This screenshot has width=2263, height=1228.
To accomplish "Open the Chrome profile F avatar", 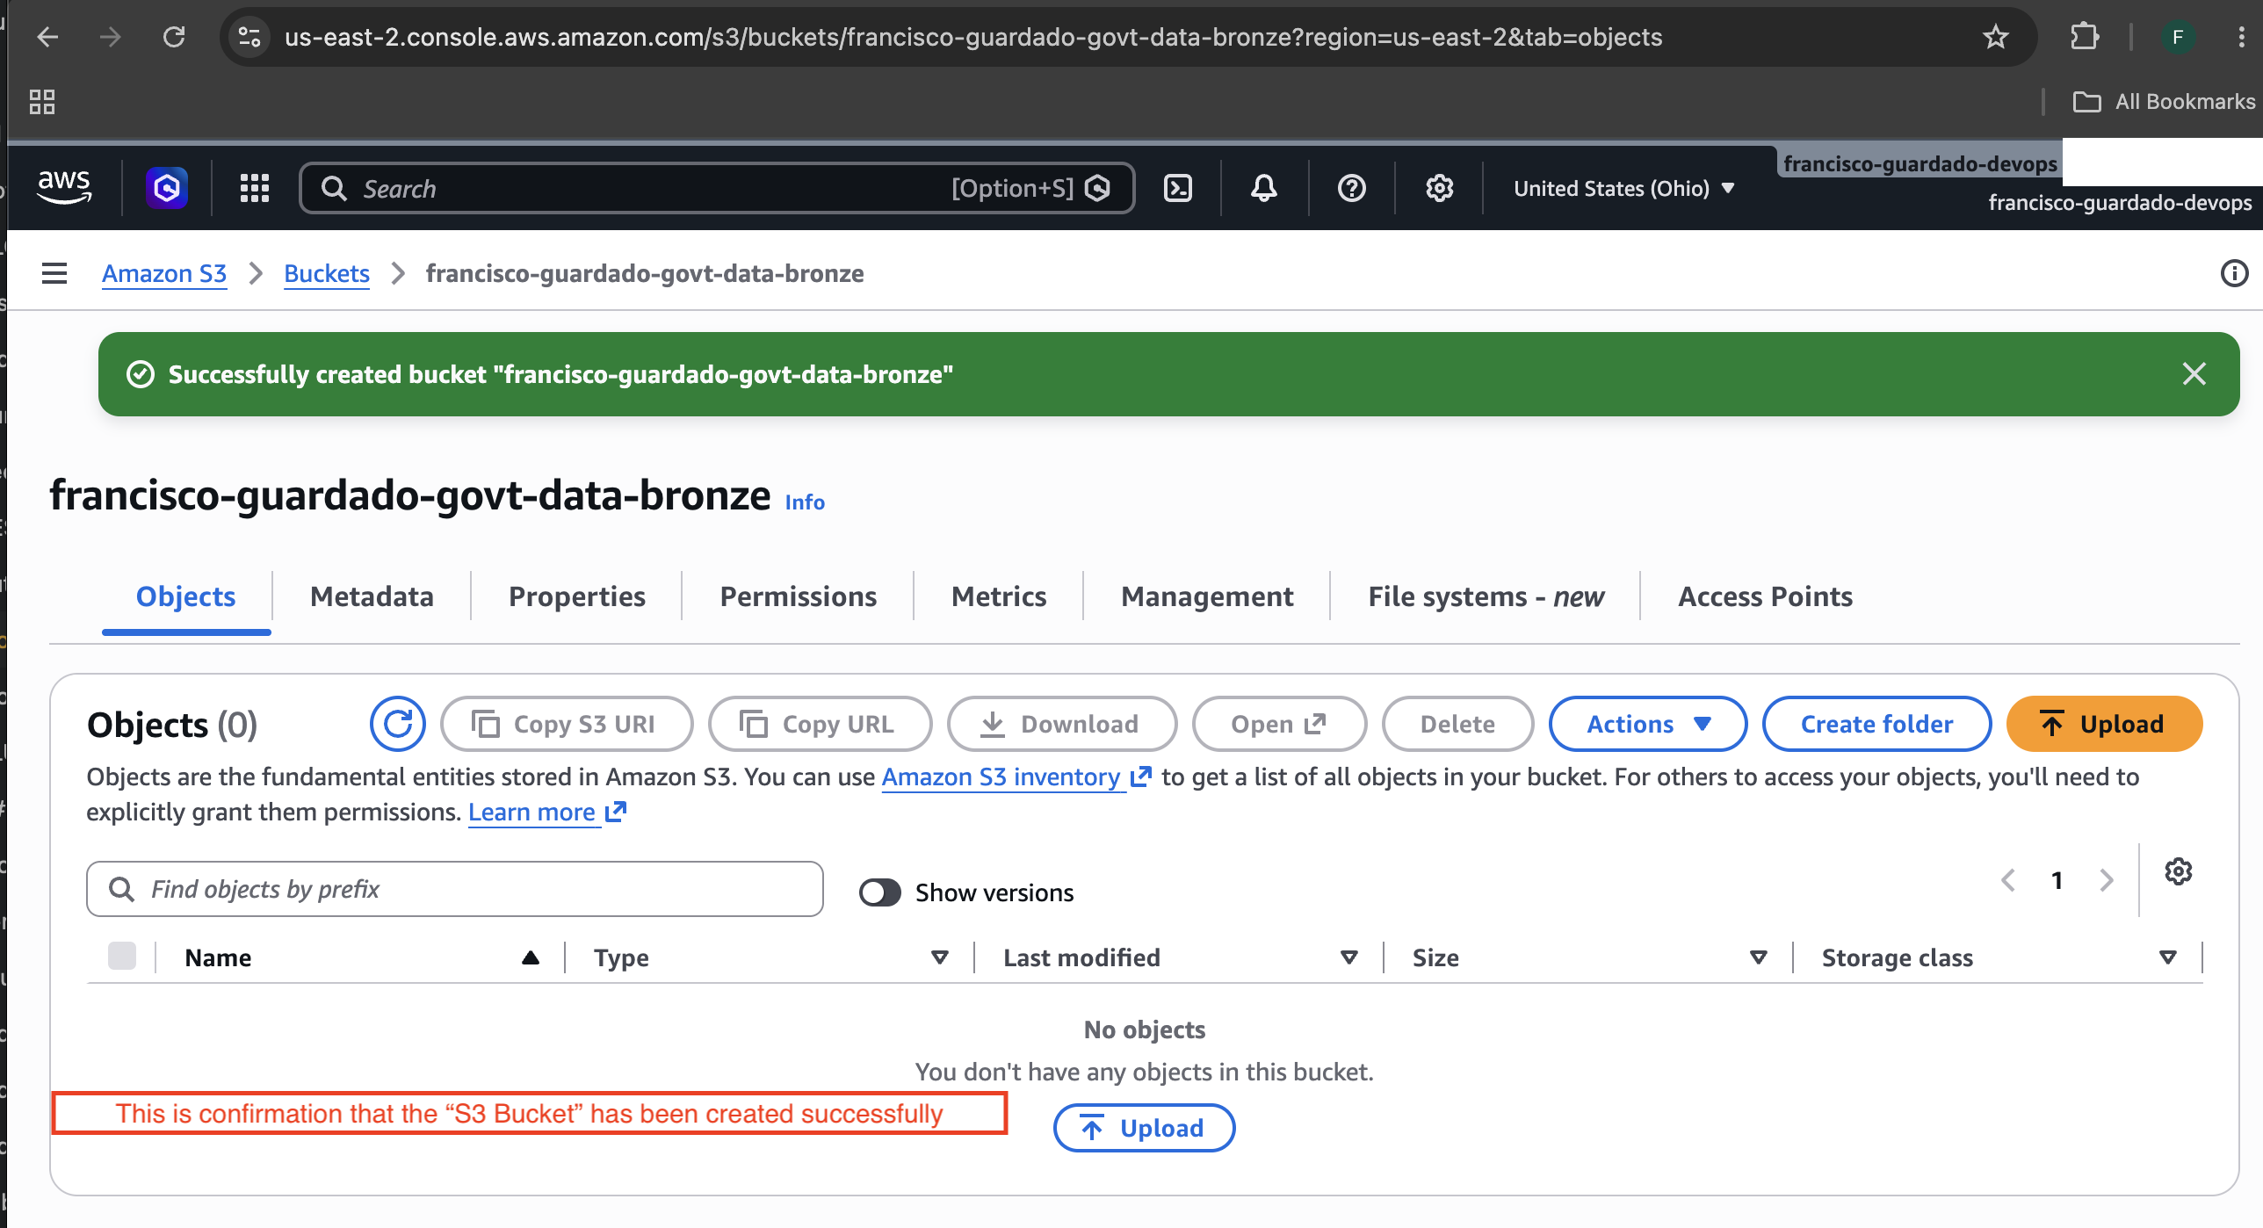I will [x=2177, y=37].
